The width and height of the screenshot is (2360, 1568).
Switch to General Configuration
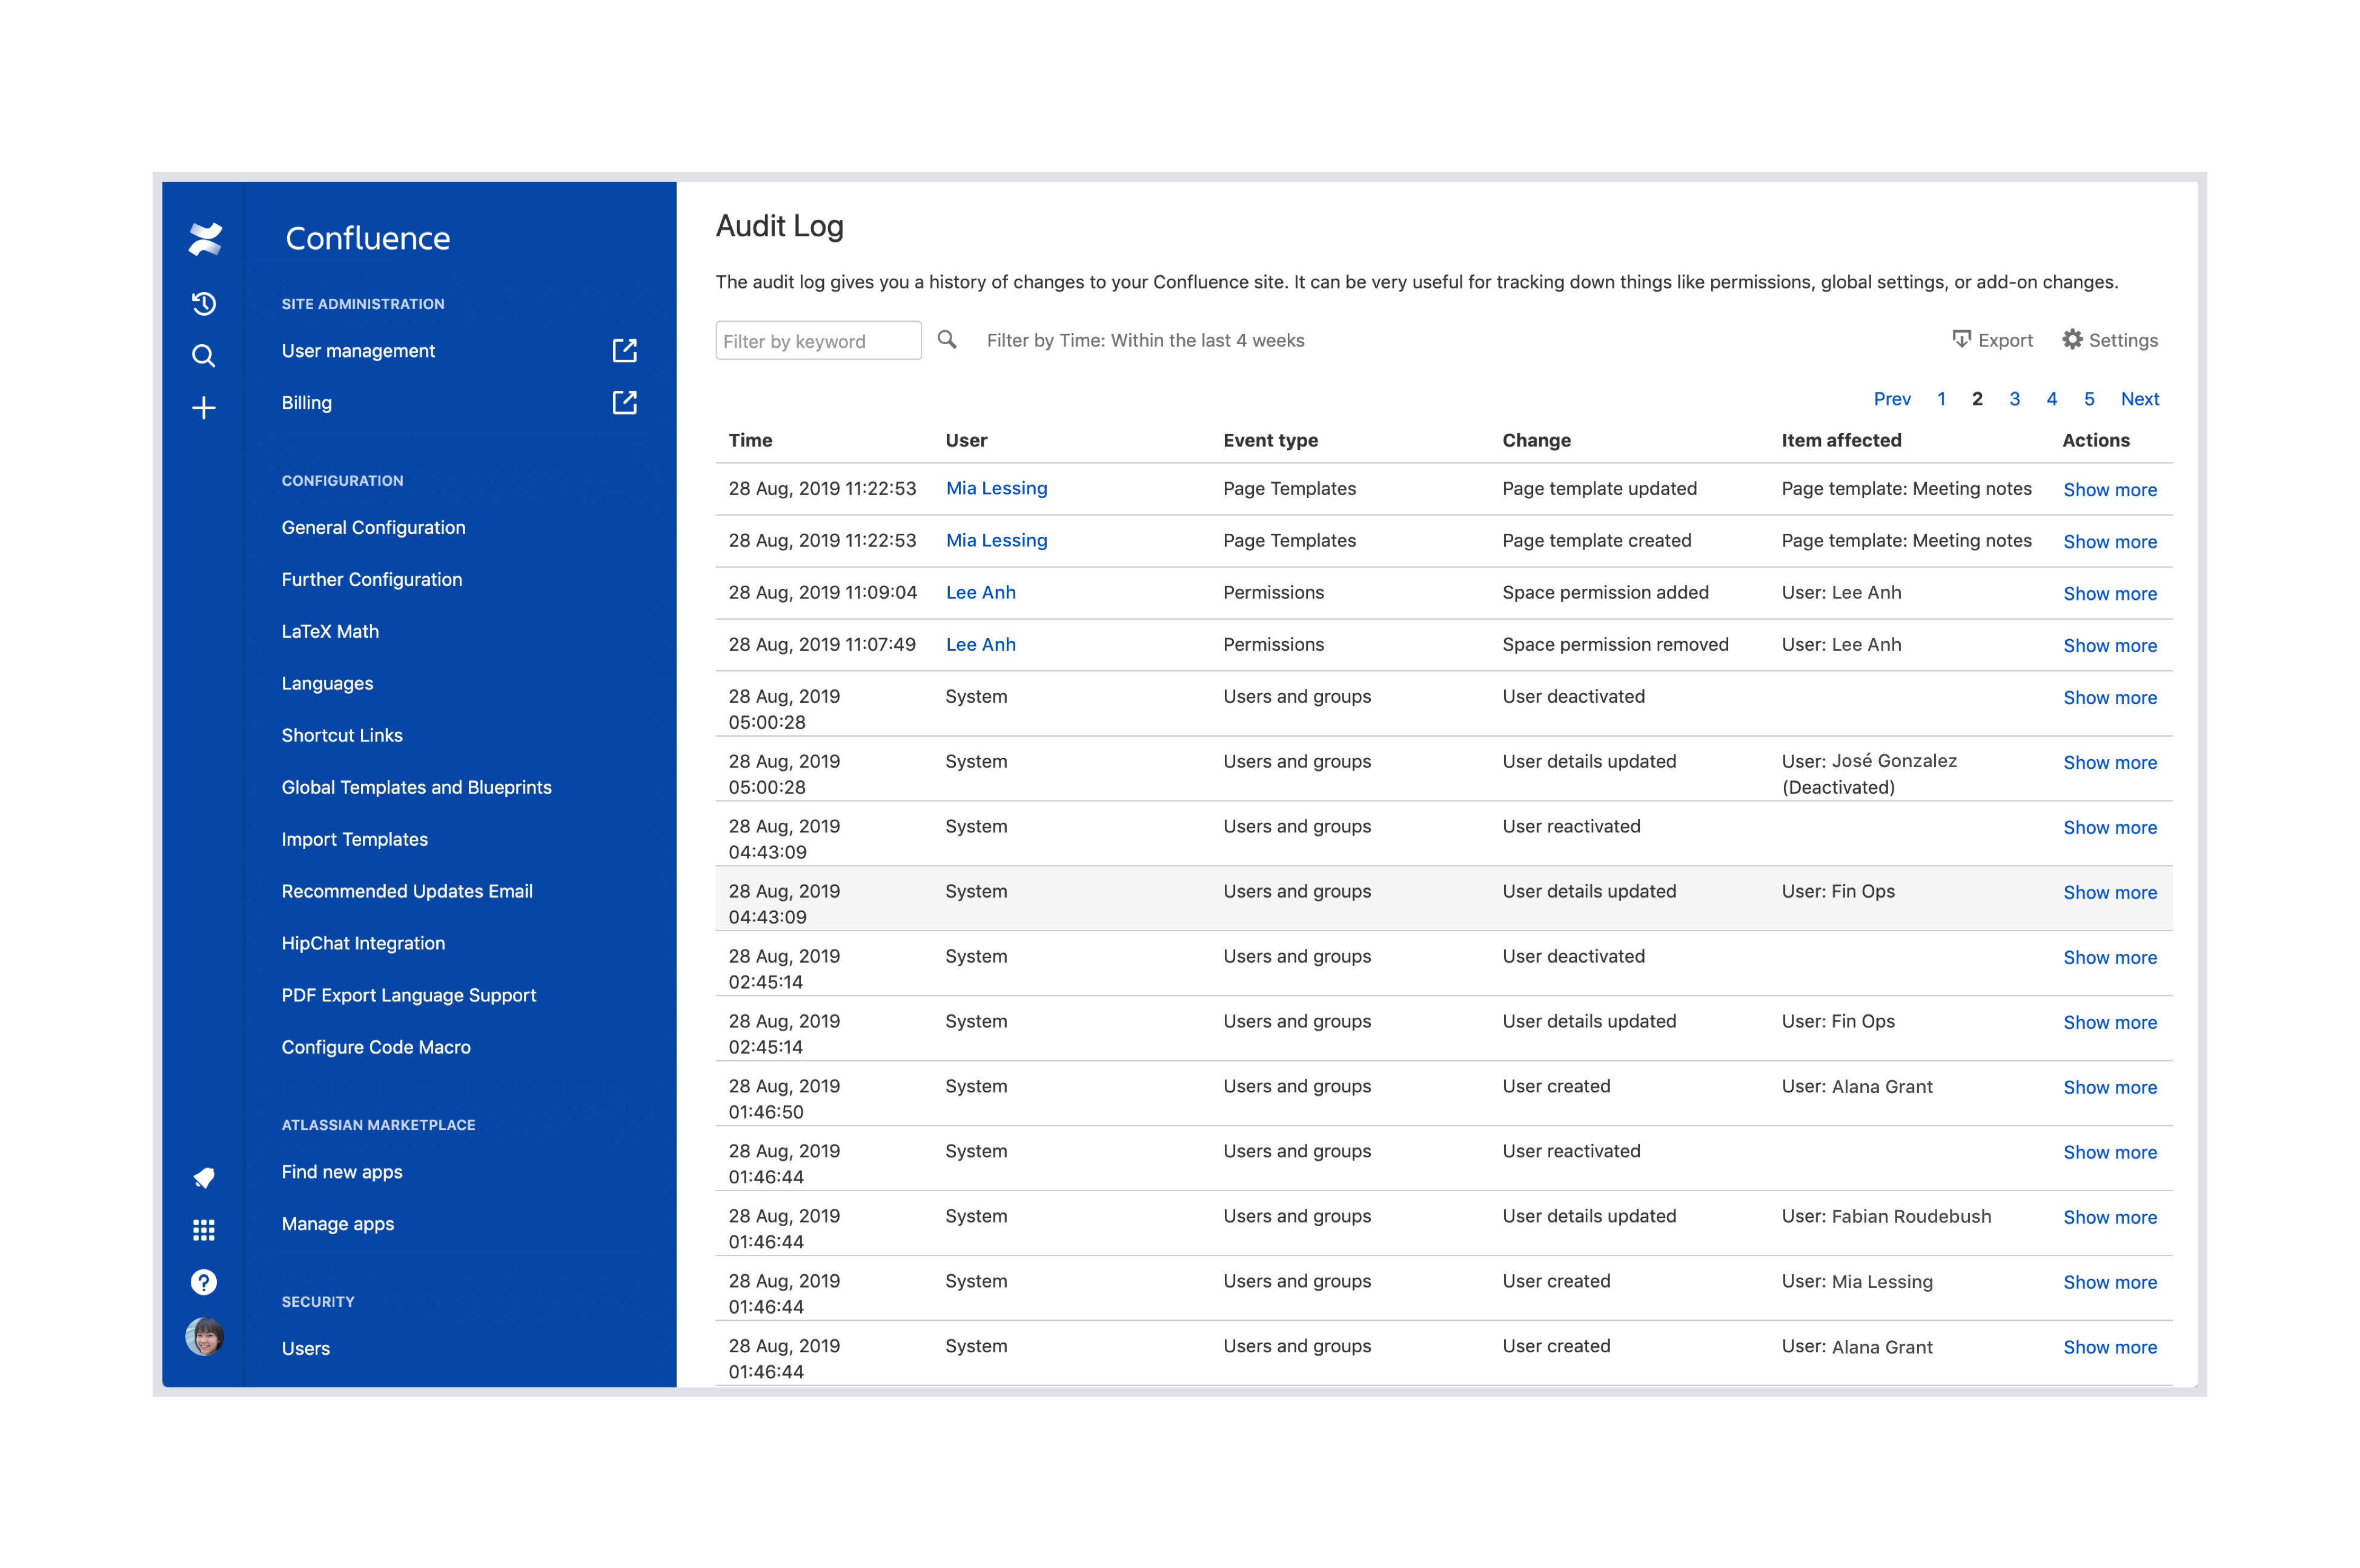click(373, 527)
